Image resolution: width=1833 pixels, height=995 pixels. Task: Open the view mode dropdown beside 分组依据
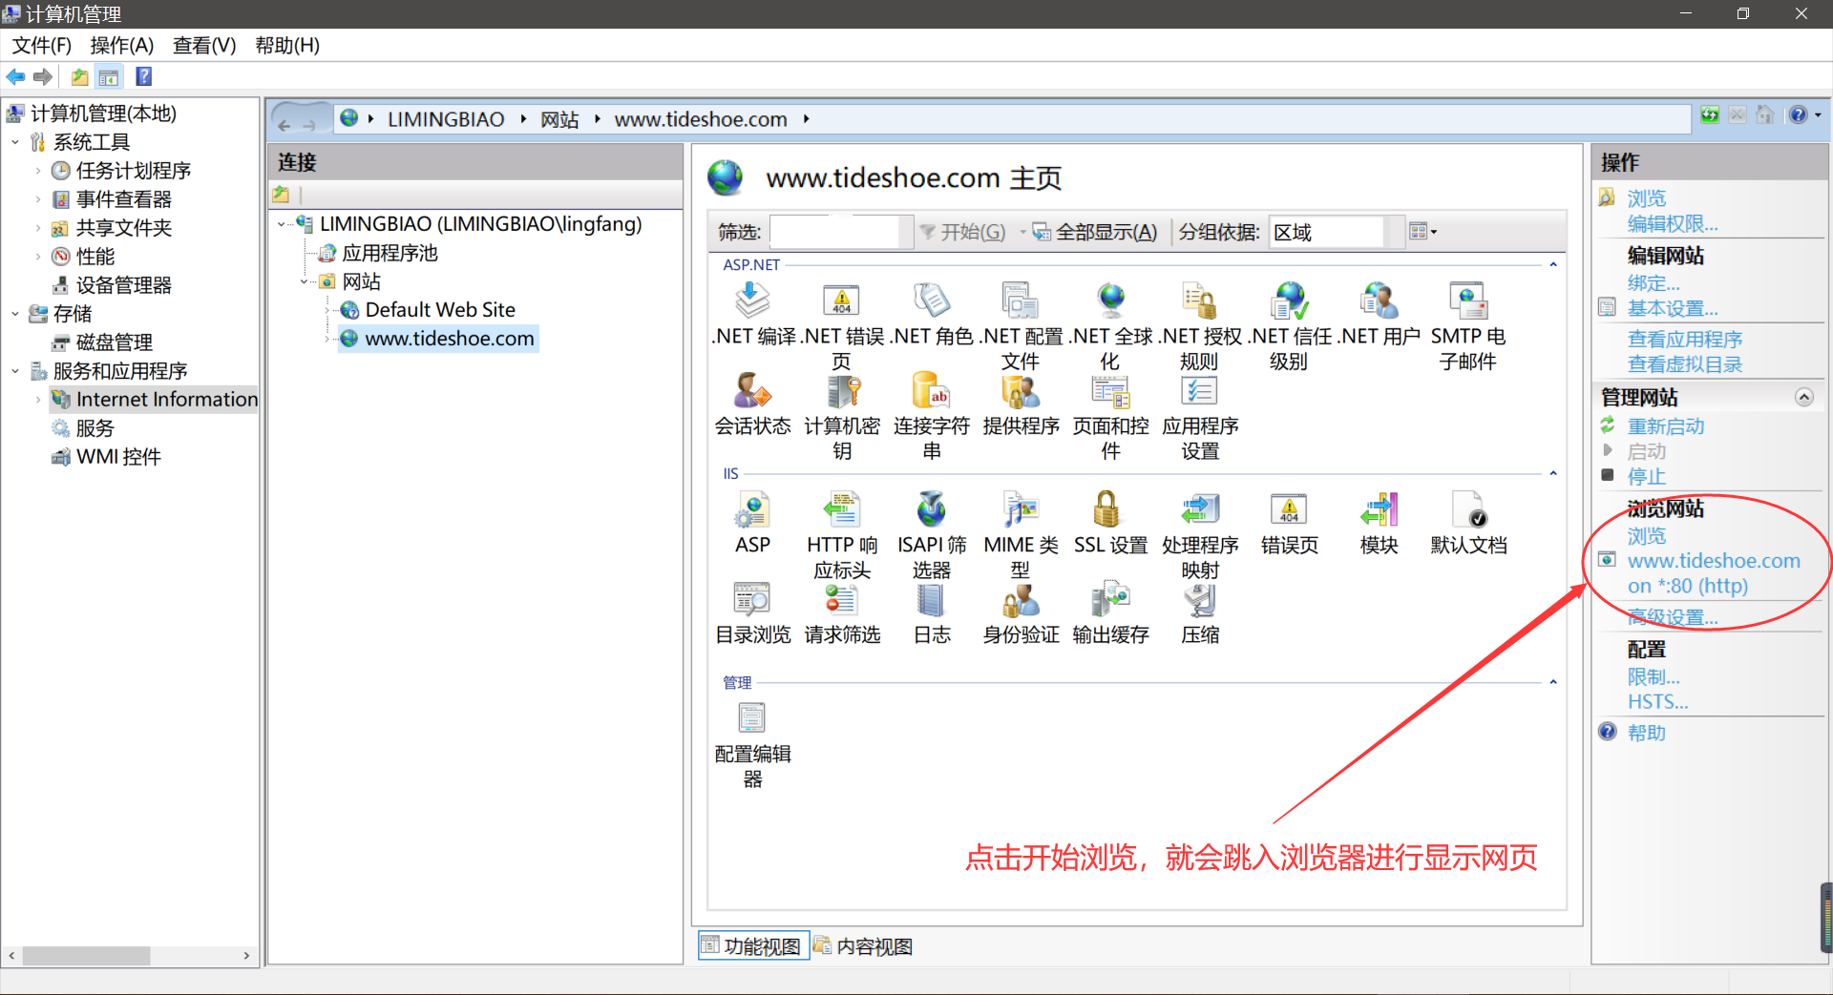[1422, 232]
